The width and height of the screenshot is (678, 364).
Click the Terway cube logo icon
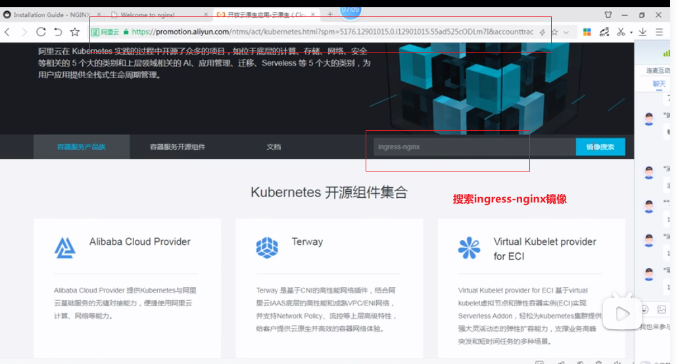267,248
